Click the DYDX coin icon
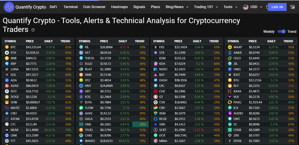This screenshot has width=299, height=145. [x=230, y=141]
